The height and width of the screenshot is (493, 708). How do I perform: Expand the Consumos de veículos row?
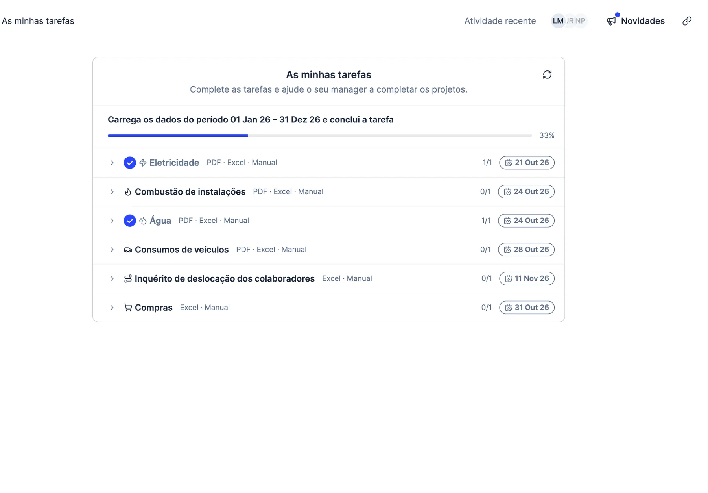point(112,250)
